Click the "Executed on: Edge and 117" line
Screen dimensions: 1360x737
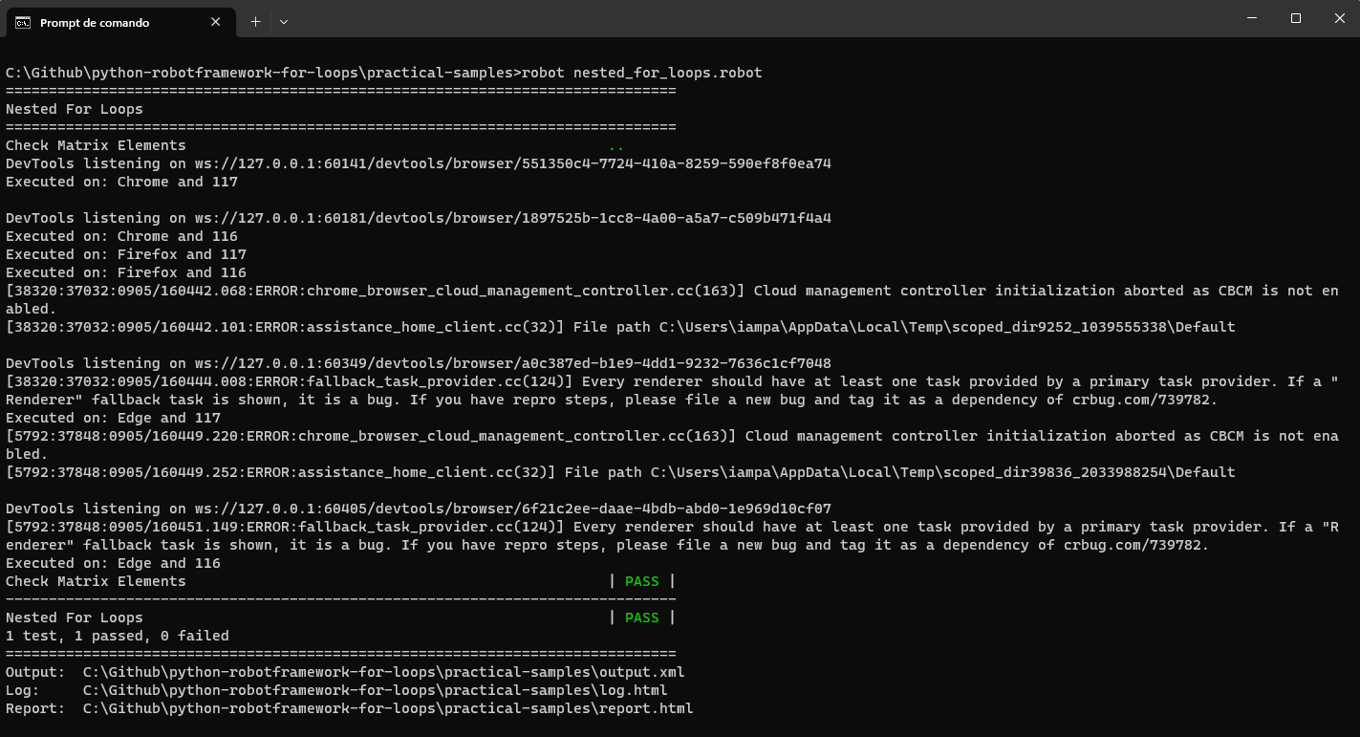coord(113,418)
